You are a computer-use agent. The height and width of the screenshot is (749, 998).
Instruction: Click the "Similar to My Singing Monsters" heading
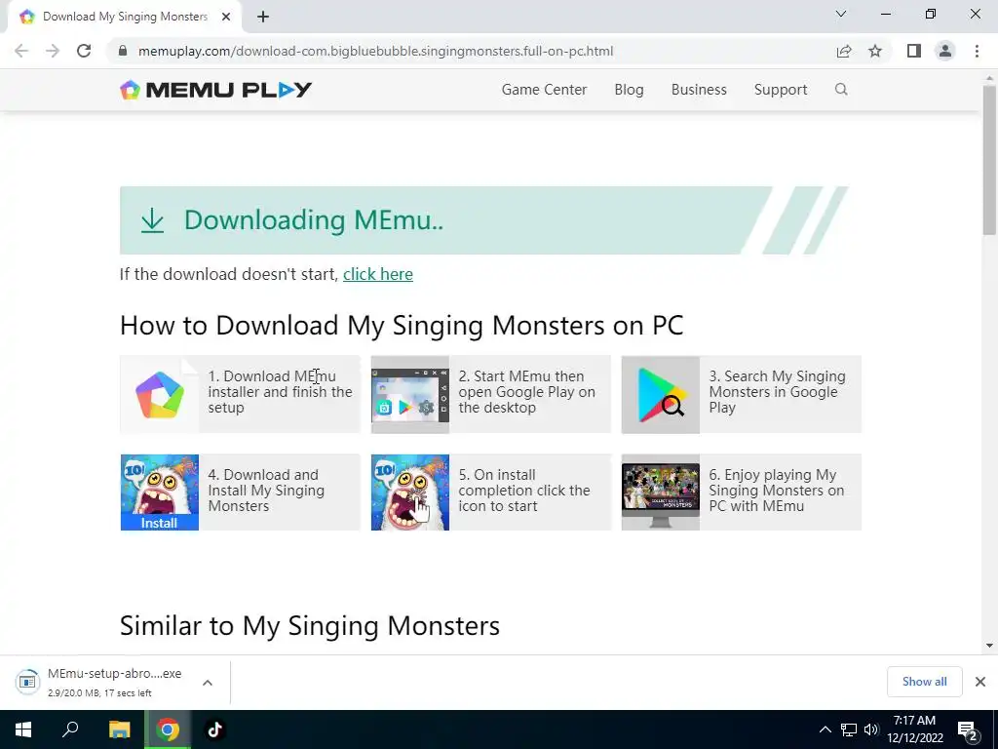click(310, 626)
